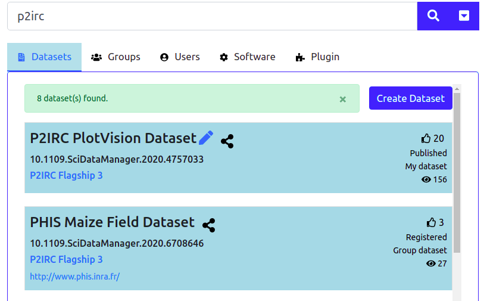
Task: Share the PHIS Maize Field Dataset
Action: tap(208, 225)
